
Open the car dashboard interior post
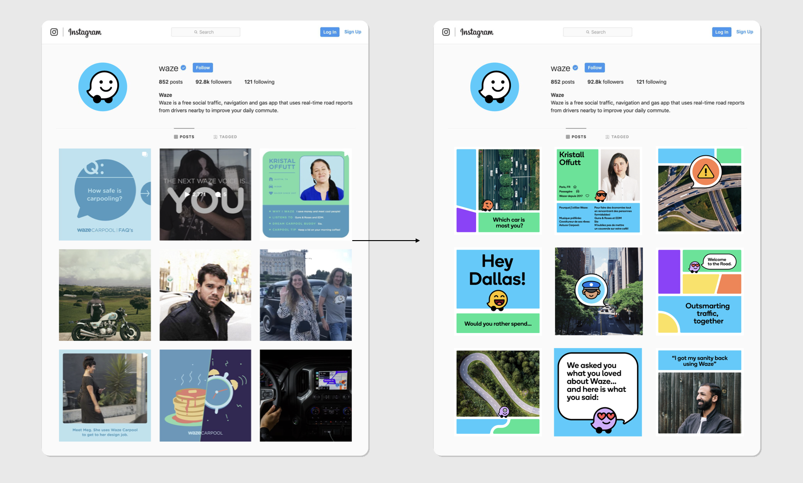(x=306, y=396)
